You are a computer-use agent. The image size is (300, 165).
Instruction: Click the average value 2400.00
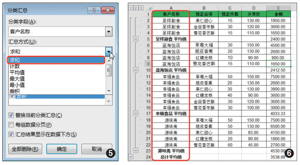click(x=278, y=39)
